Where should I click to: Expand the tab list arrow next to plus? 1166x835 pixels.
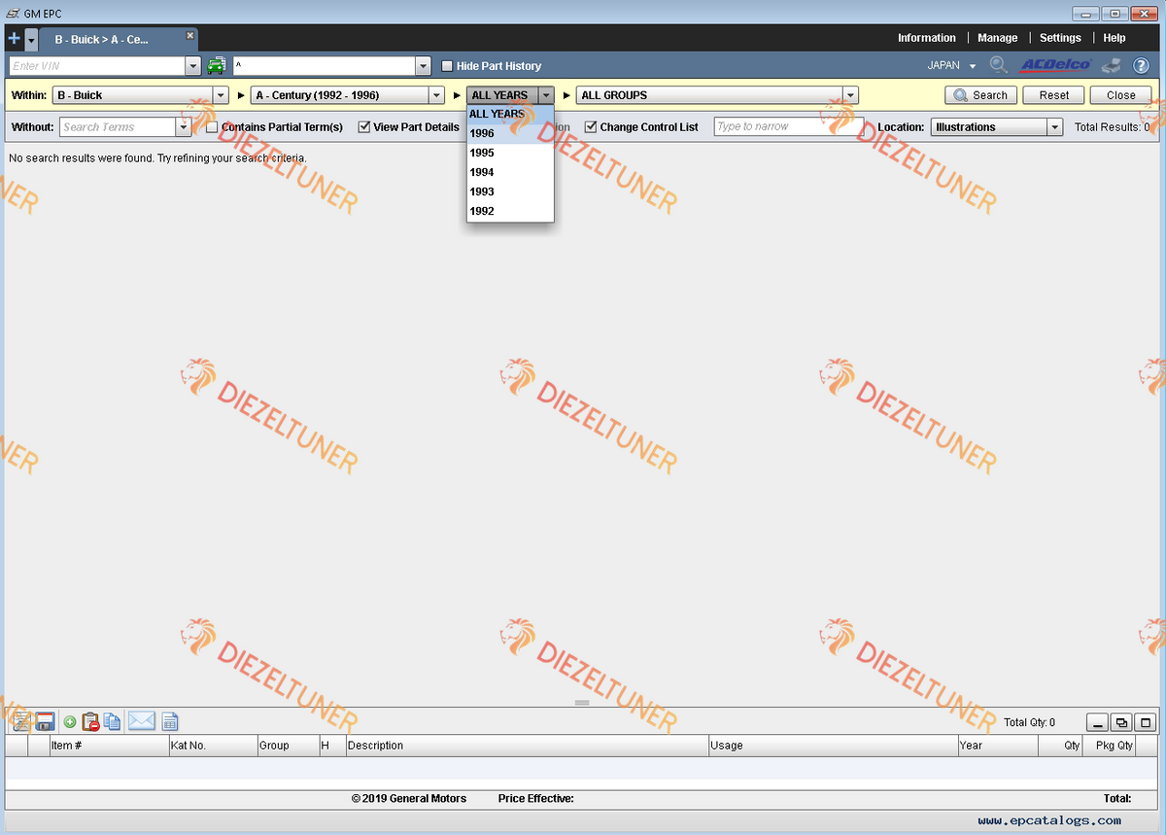[32, 39]
